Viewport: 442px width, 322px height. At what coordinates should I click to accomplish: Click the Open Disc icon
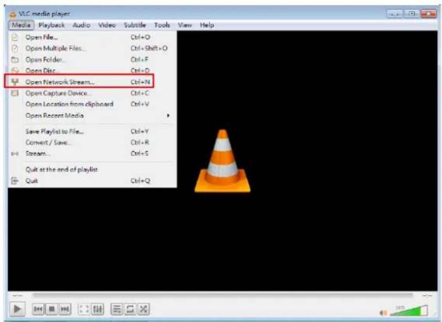15,70
